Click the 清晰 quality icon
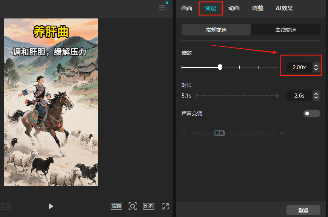 [116, 206]
